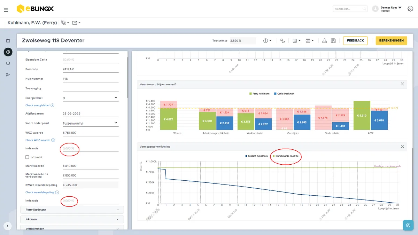Image resolution: width=418 pixels, height=235 pixels.
Task: Open the settings gear icon
Action: click(410, 9)
